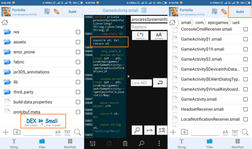This screenshot has height=149, width=252.
Task: Open the error_prone folder
Action: coord(42,52)
